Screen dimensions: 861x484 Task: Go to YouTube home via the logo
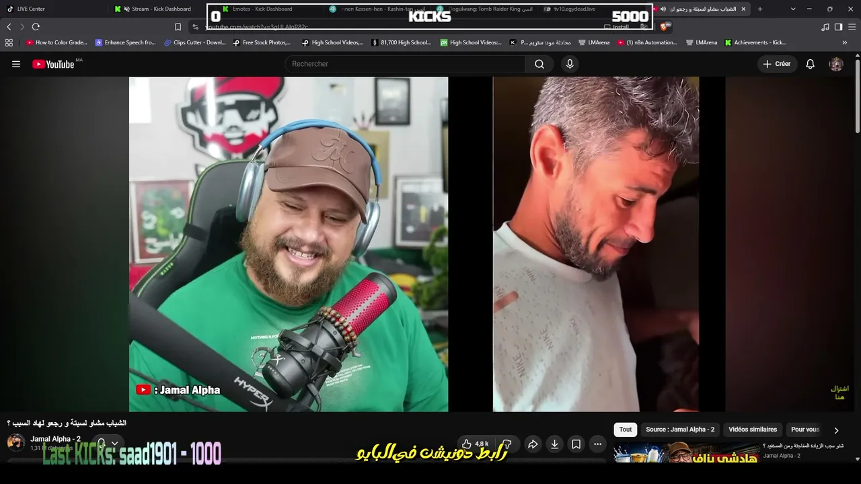[53, 64]
